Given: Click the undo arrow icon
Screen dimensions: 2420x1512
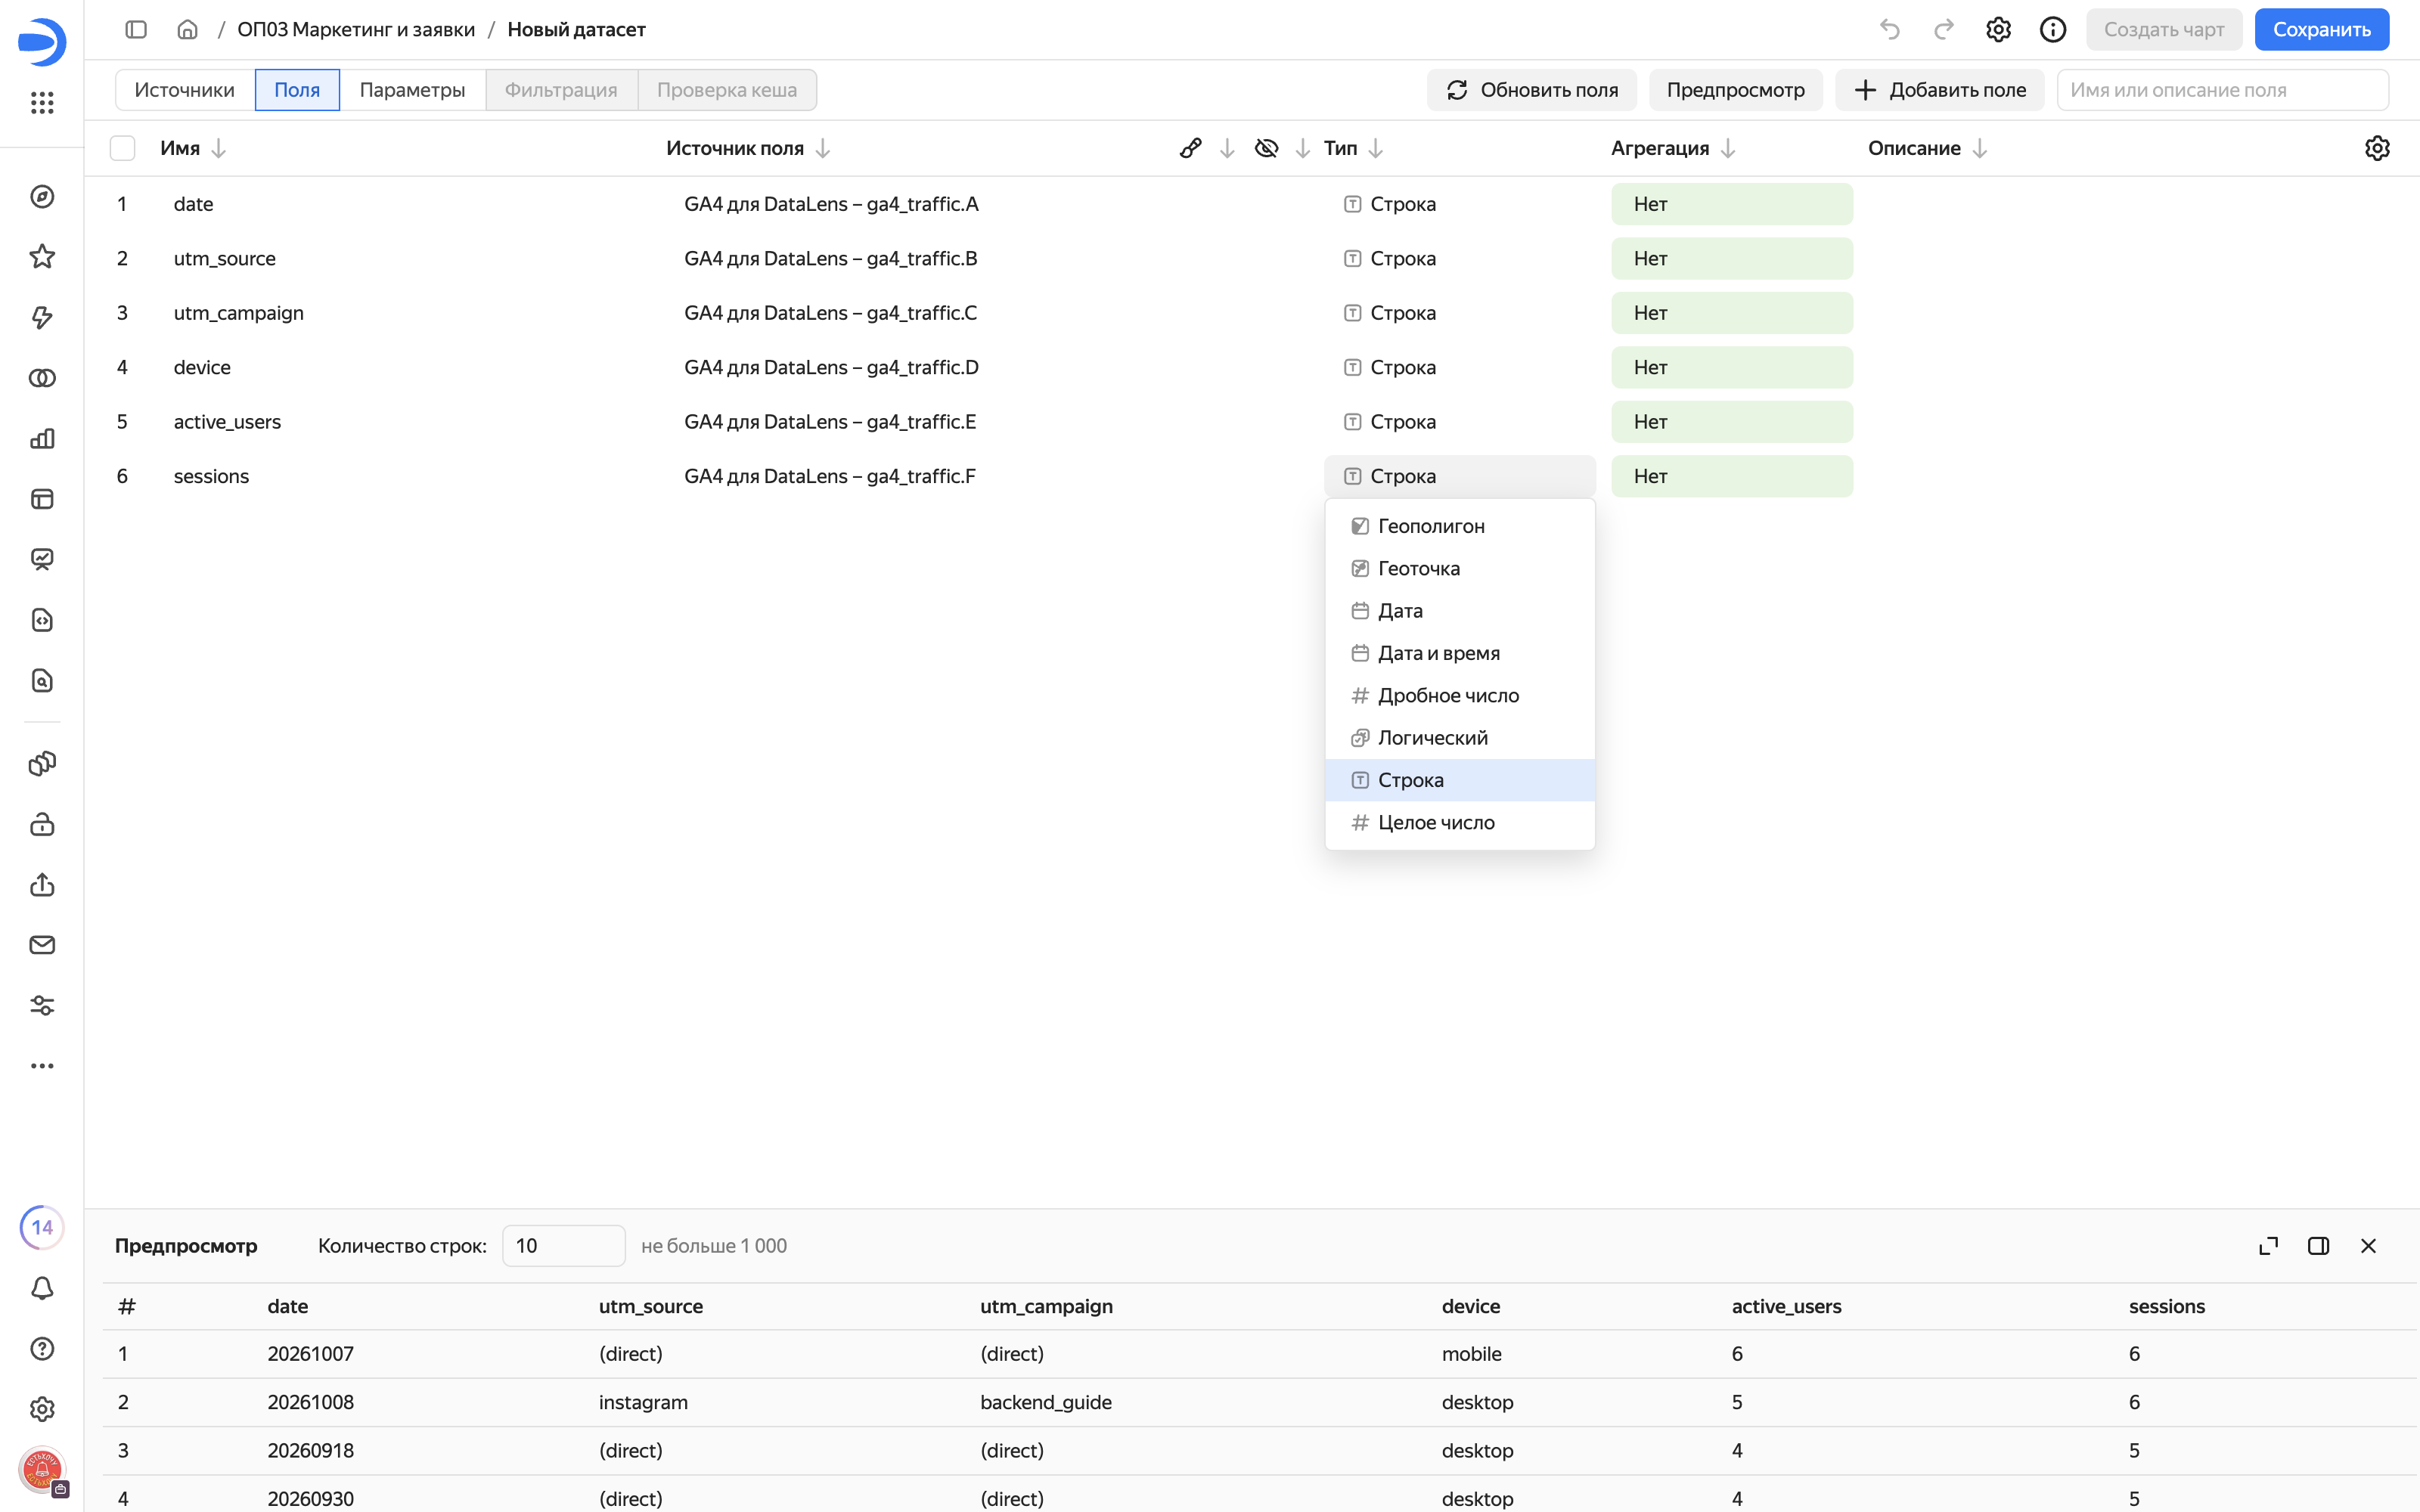Looking at the screenshot, I should click(1889, 30).
